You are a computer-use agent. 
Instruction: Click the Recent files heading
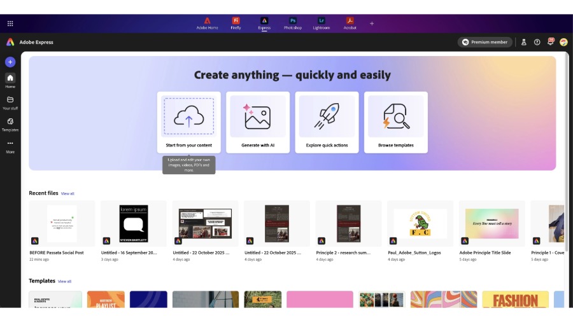43,193
